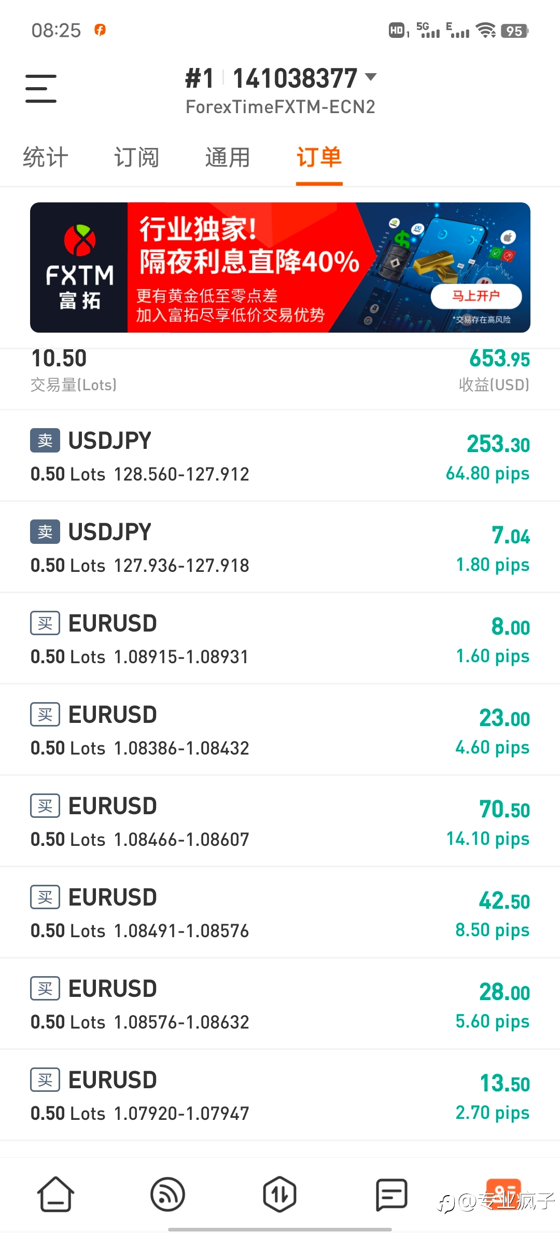Tap the Wi-Fi icon in status bar
This screenshot has height=1233, width=560.
(486, 31)
